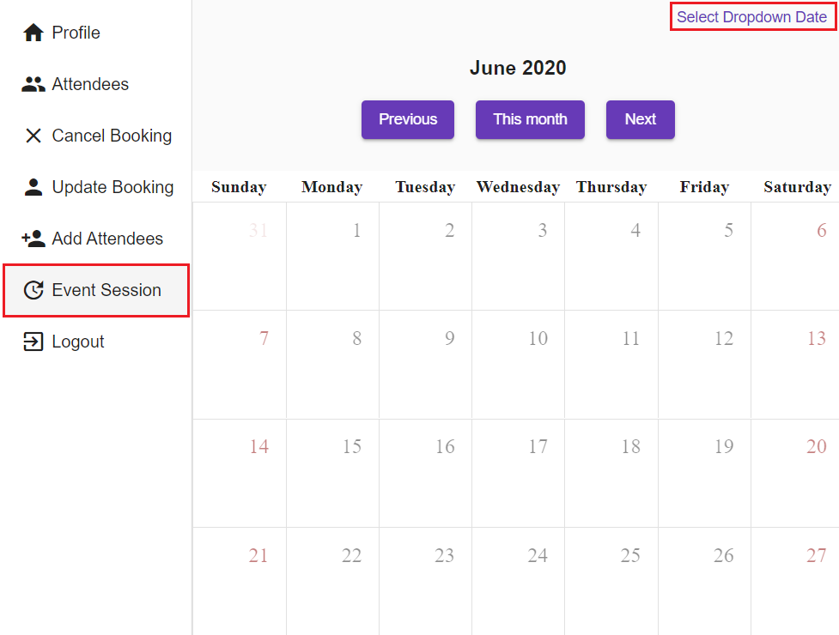Click the Cancel Booking X icon
The height and width of the screenshot is (635, 839).
[x=33, y=136]
